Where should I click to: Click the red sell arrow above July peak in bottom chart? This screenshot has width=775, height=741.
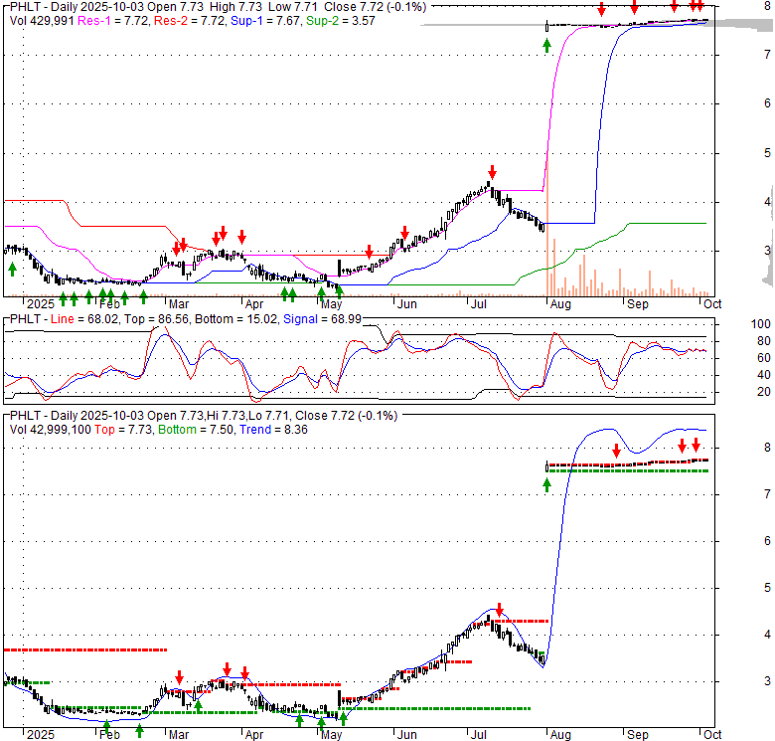coord(499,609)
